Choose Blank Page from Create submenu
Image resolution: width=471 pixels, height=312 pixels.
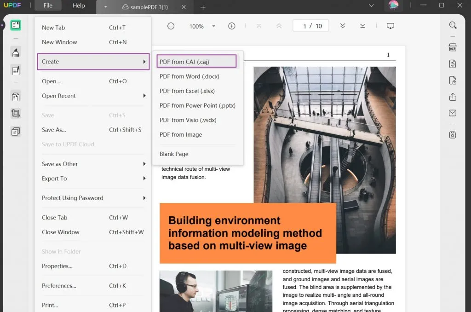pyautogui.click(x=174, y=154)
